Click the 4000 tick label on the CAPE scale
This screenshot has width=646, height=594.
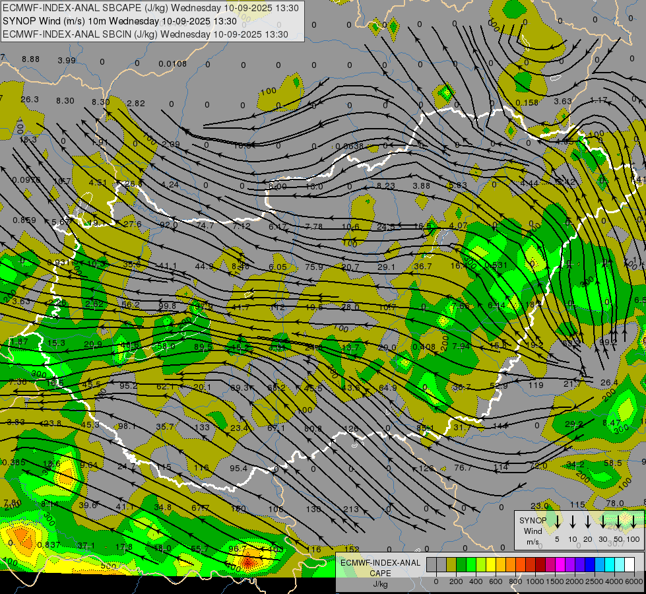[x=614, y=581]
